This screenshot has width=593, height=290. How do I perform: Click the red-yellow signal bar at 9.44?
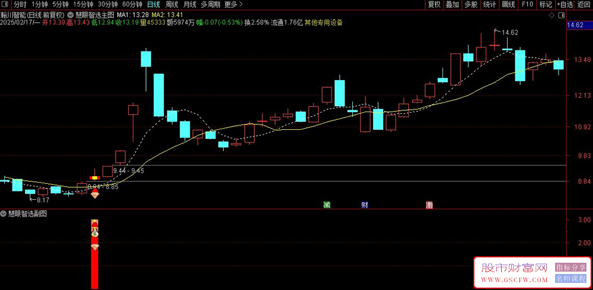click(94, 177)
